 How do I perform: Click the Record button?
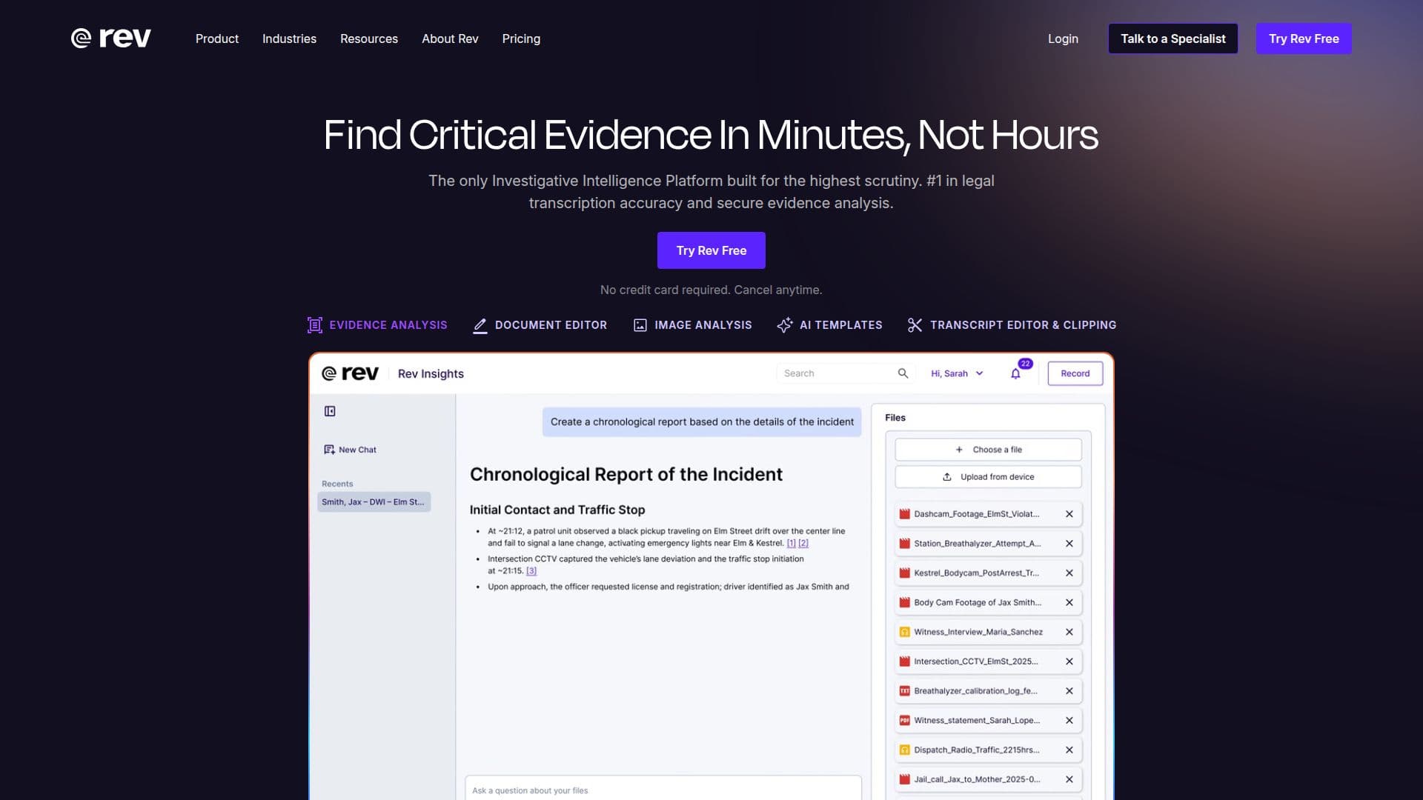(1075, 373)
